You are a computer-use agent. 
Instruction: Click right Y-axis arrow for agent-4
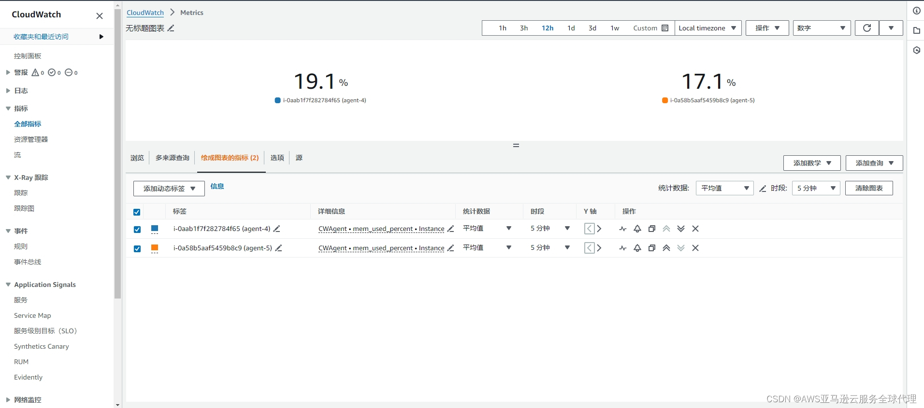(599, 229)
